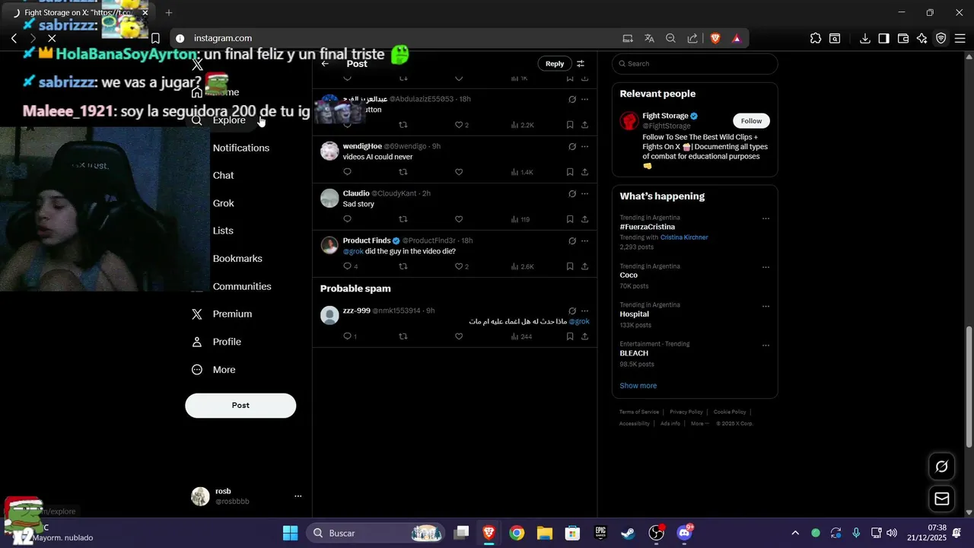
Task: Open Notifications in X sidebar
Action: [241, 148]
